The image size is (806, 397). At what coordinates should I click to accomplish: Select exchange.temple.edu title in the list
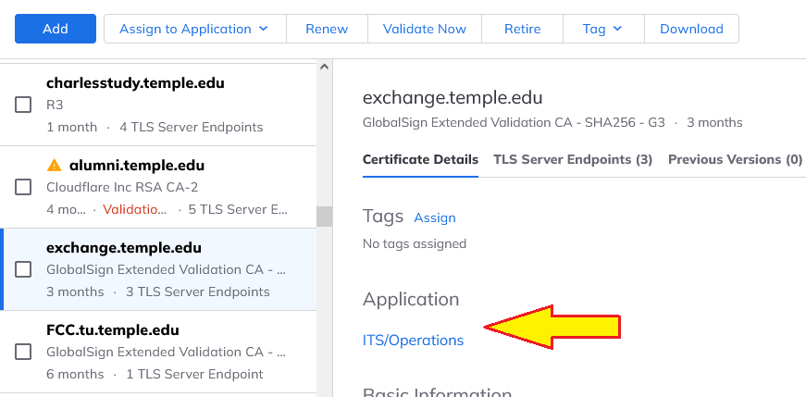click(x=124, y=248)
